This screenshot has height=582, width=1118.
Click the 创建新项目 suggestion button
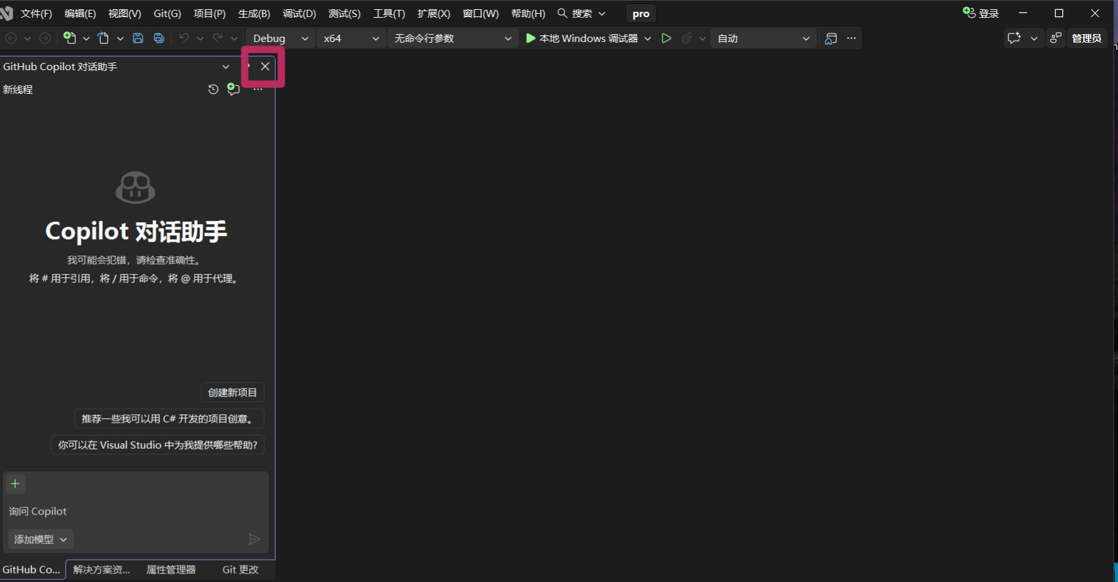tap(233, 393)
